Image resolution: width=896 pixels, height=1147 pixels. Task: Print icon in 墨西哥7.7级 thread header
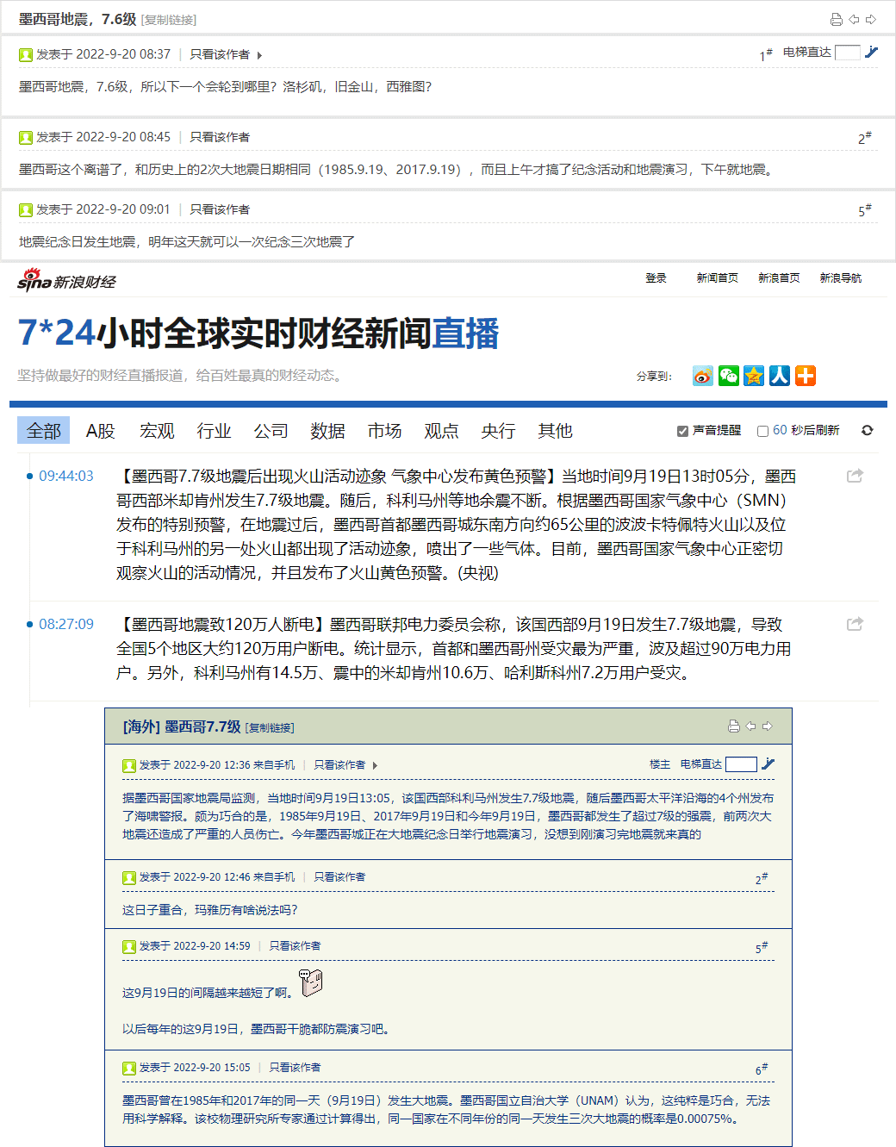point(734,726)
